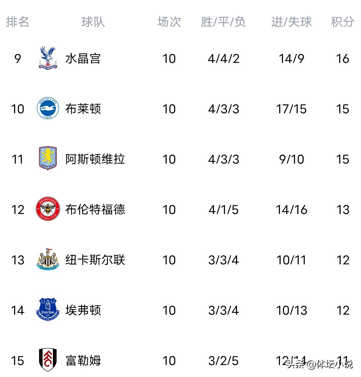
Task: Click the 进/失球 column header
Action: pos(291,22)
